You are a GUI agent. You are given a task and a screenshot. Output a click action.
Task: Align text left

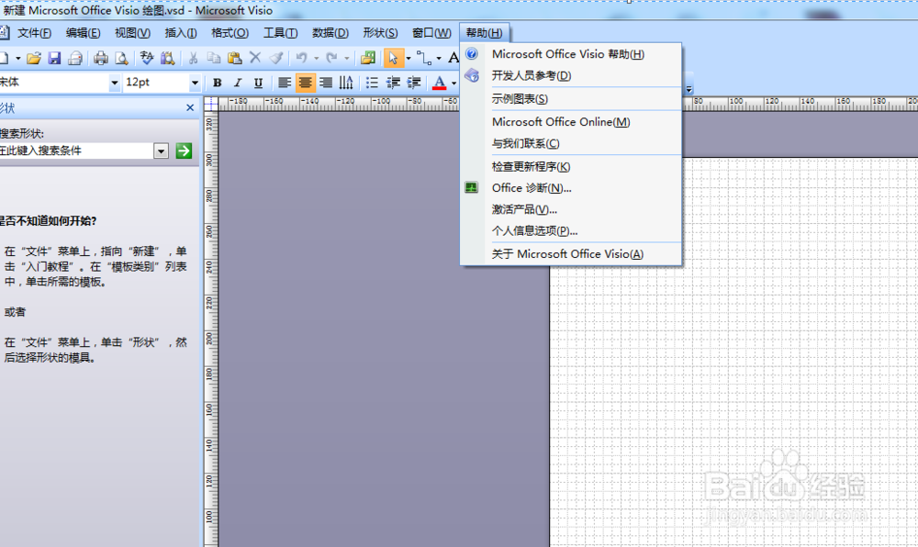tap(285, 83)
